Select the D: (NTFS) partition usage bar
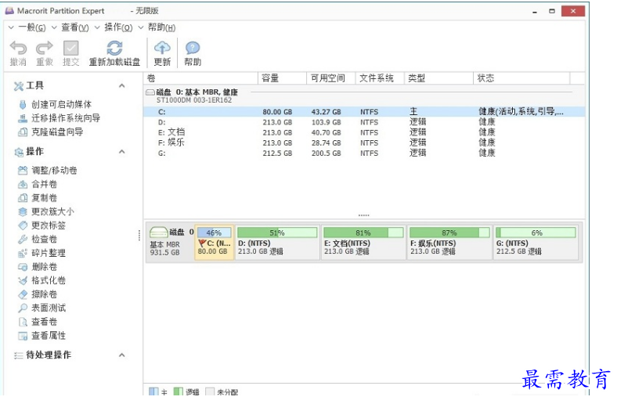617x404 pixels. (x=277, y=233)
